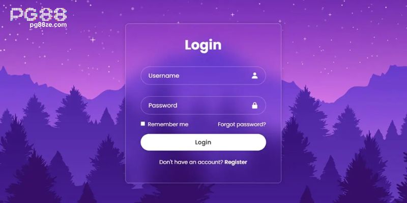Click the mountain peak at far left edge

pyautogui.click(x=4, y=71)
